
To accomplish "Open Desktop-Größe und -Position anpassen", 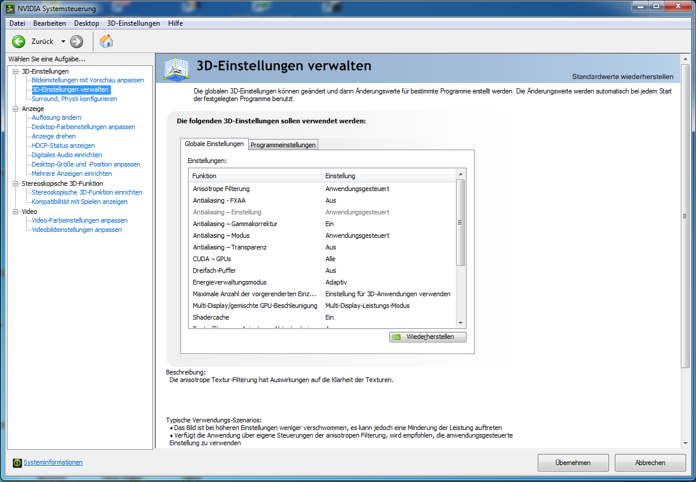I will [x=86, y=164].
